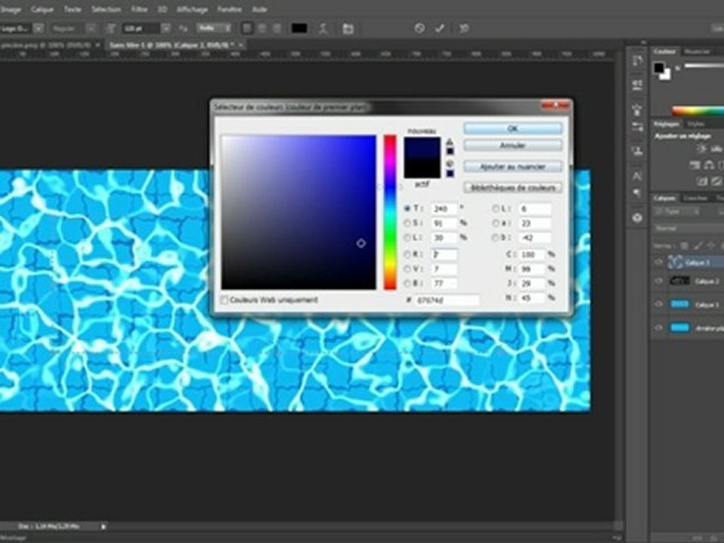
Task: Open the font family dropdown arrow
Action: click(x=39, y=29)
